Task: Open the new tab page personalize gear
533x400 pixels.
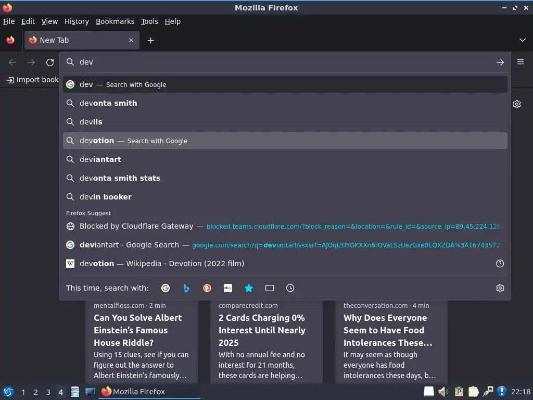Action: pyautogui.click(x=517, y=104)
